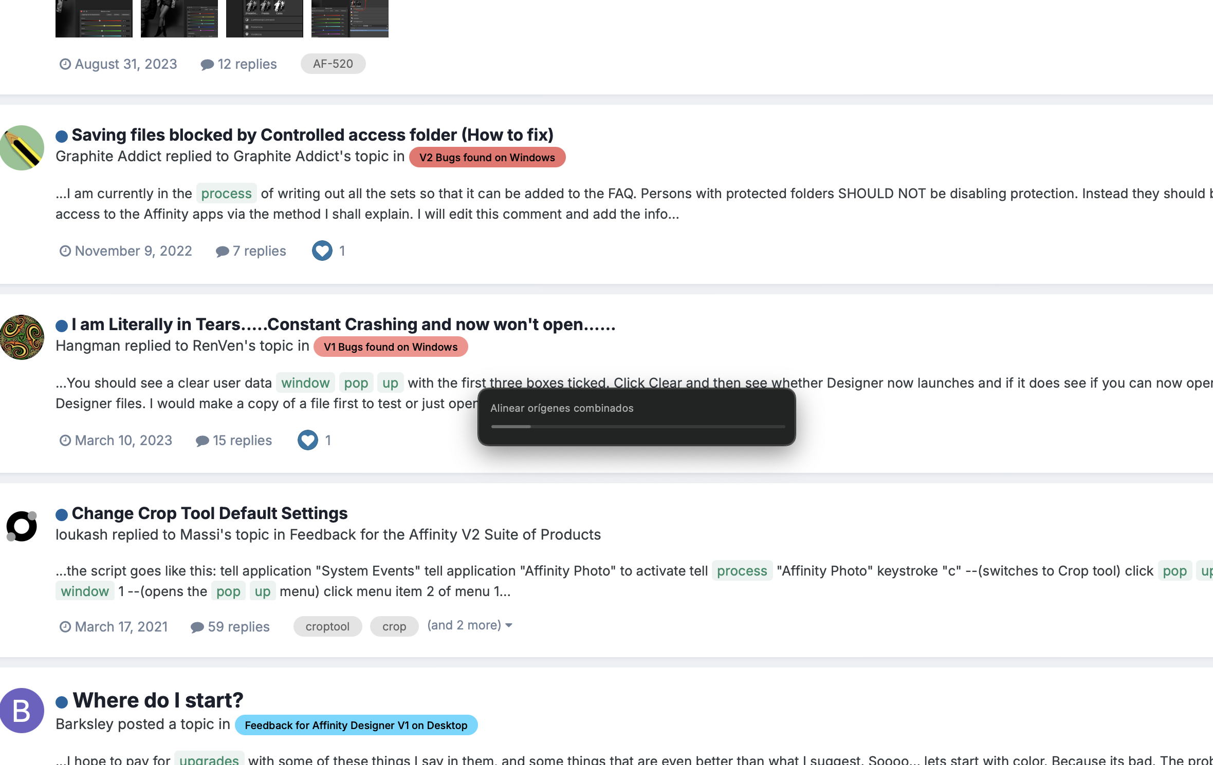Click the unread dot beside Where do I start?
The height and width of the screenshot is (765, 1213).
(x=62, y=702)
